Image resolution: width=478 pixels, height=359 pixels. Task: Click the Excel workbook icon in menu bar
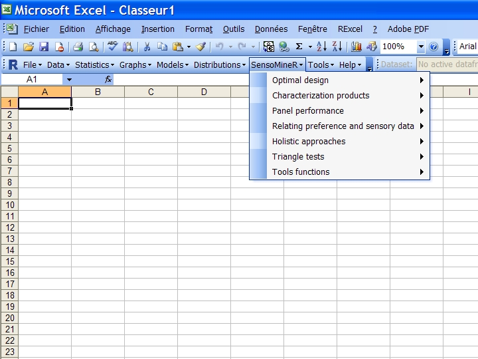[12, 29]
